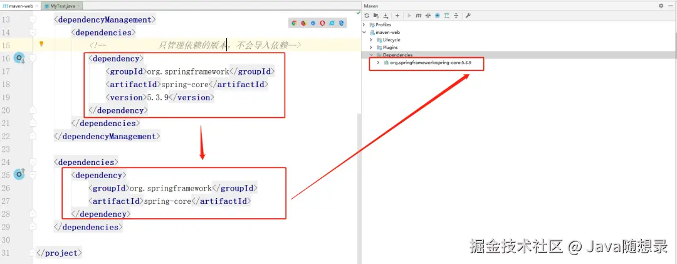Fold dependency block at line 16
The image size is (677, 264).
point(33,58)
